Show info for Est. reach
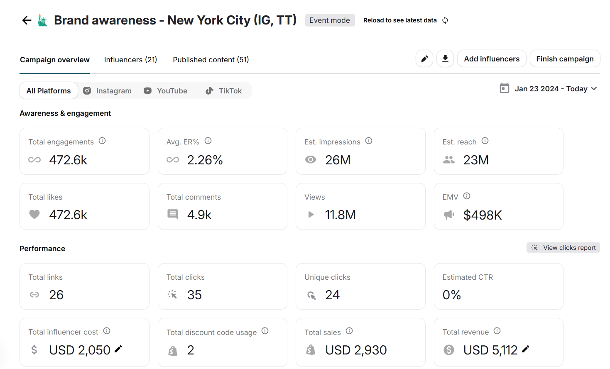This screenshot has height=369, width=610. (x=485, y=141)
